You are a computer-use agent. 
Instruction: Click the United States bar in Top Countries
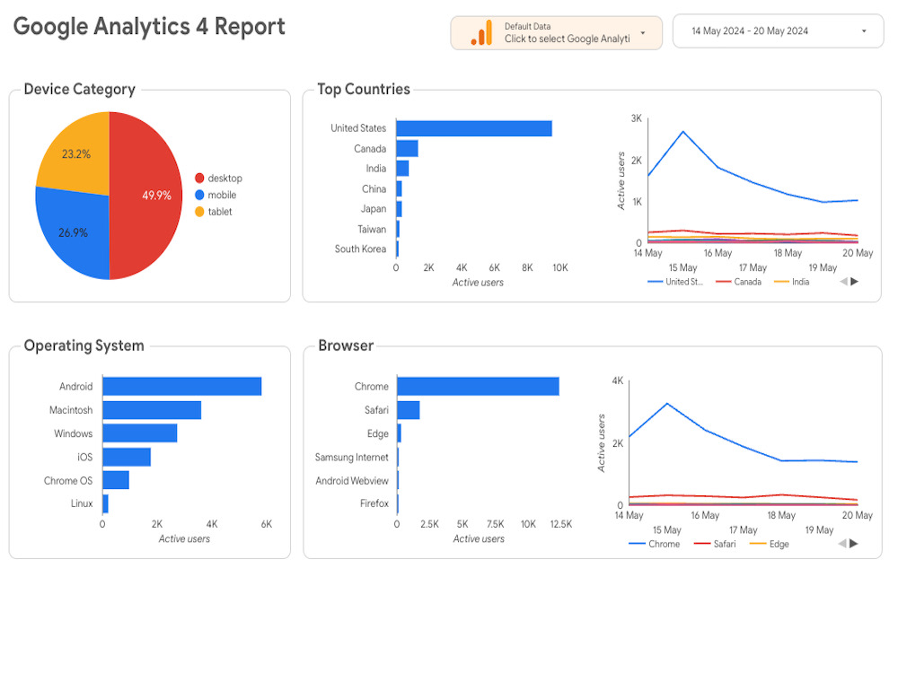click(x=473, y=128)
